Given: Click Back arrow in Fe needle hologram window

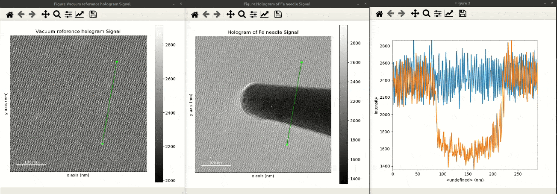Looking at the screenshot, I should point(206,15).
